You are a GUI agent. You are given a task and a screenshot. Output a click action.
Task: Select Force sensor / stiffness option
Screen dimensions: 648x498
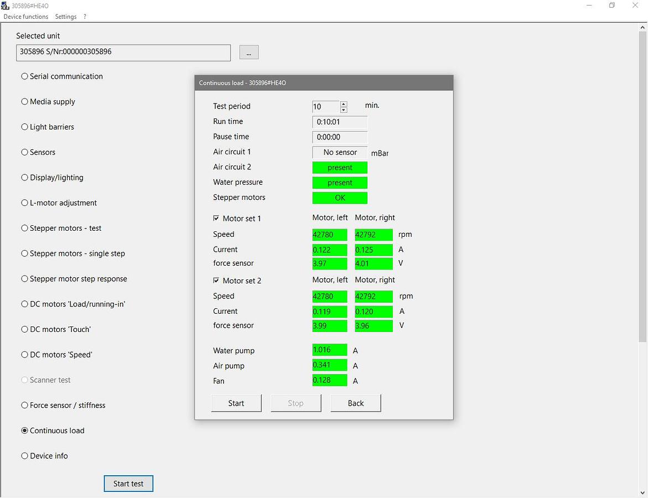(x=24, y=406)
